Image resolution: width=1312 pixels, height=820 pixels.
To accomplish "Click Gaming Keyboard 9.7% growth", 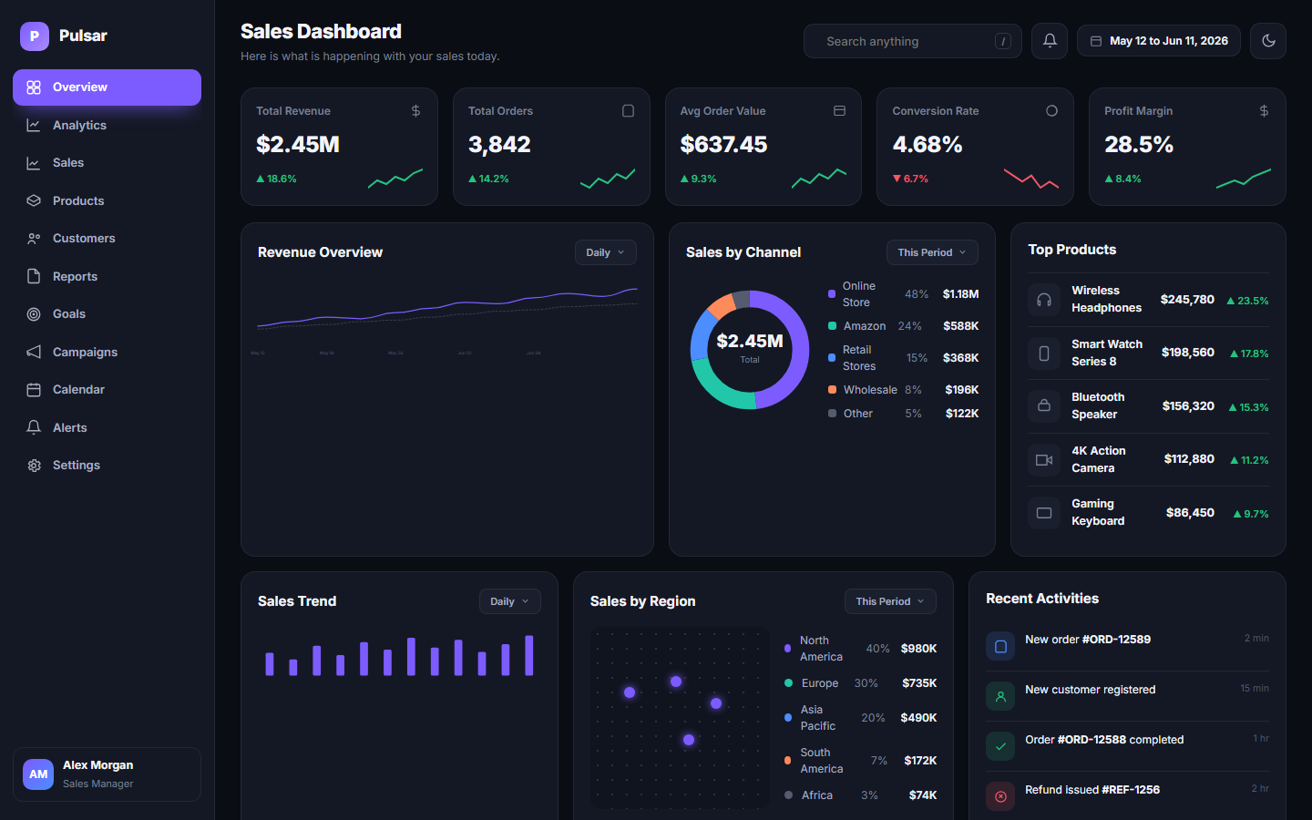I will (1251, 514).
